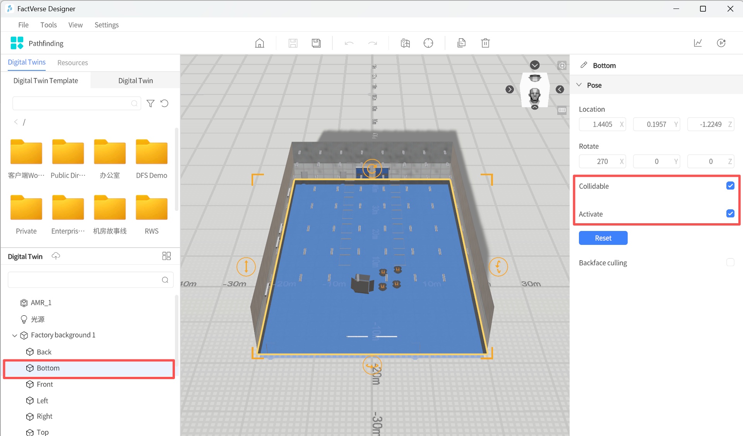743x436 pixels.
Task: Start the simulation run icon
Action: tap(721, 43)
